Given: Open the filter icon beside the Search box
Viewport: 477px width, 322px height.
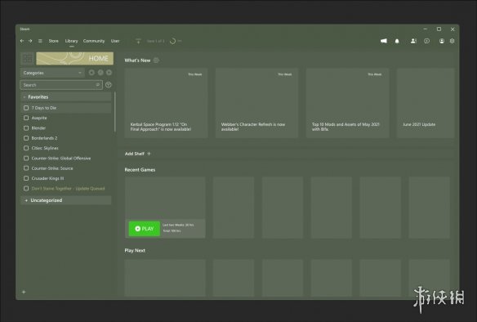Looking at the screenshot, I should [x=109, y=85].
